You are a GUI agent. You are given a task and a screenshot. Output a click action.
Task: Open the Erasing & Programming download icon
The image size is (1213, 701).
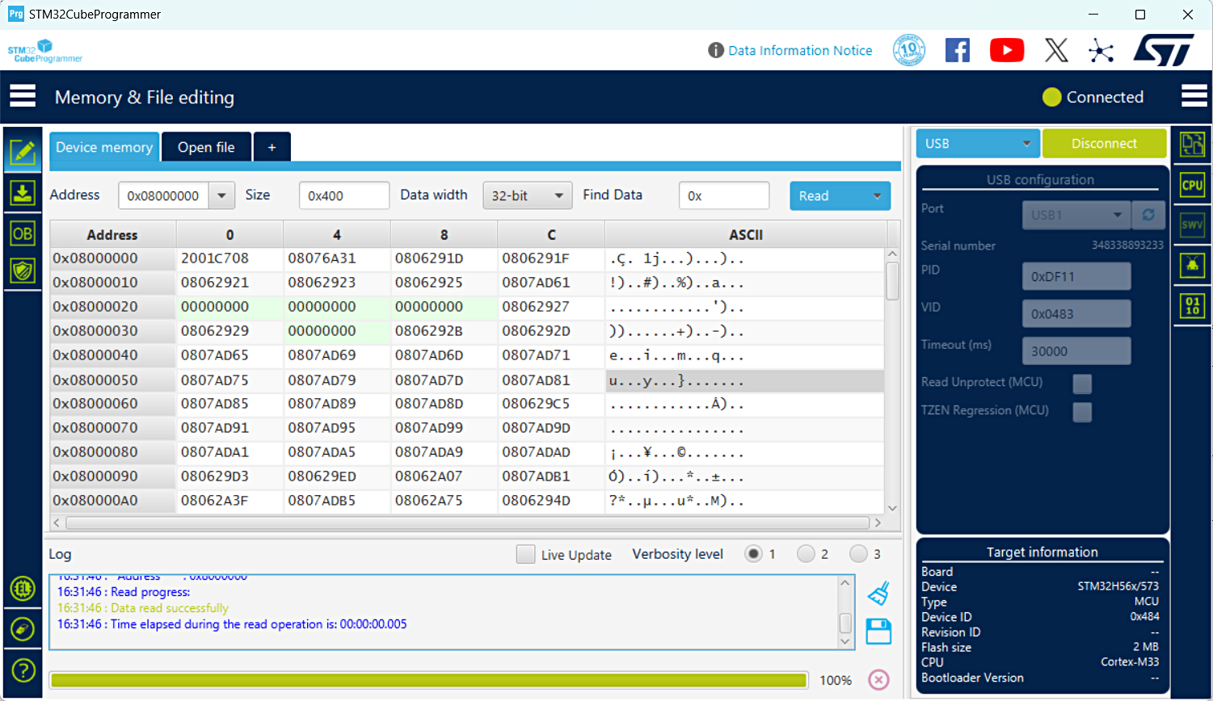click(22, 194)
